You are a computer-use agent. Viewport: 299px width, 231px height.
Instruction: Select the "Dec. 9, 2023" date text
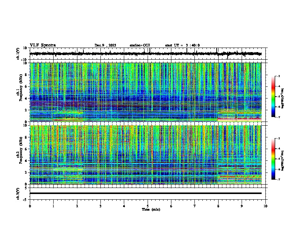coord(105,45)
